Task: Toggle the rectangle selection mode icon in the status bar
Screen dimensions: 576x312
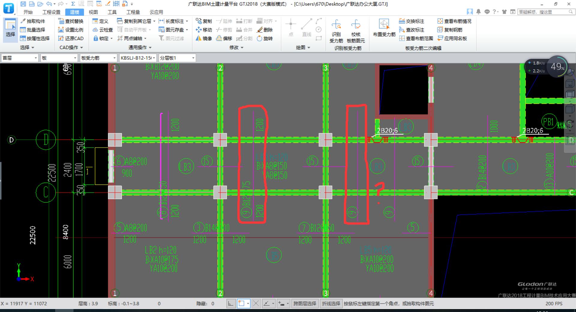Action: [x=241, y=304]
